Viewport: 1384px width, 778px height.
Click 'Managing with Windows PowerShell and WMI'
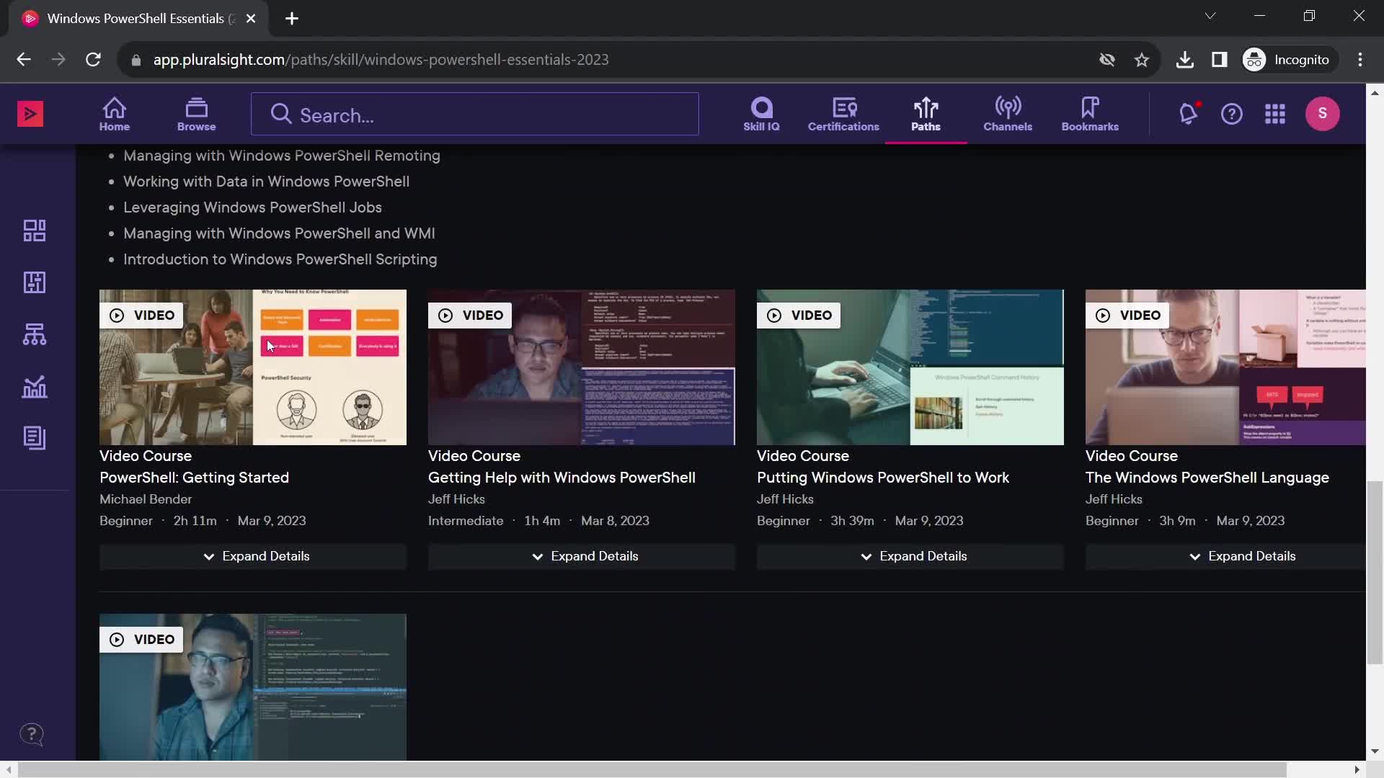pos(279,233)
